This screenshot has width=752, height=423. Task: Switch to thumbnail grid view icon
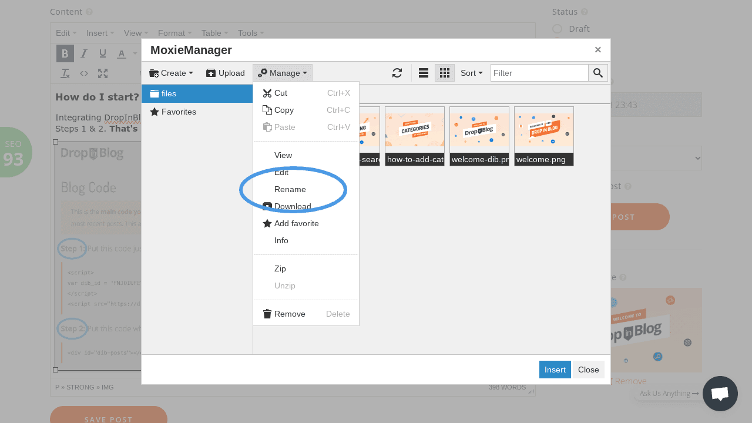(445, 73)
